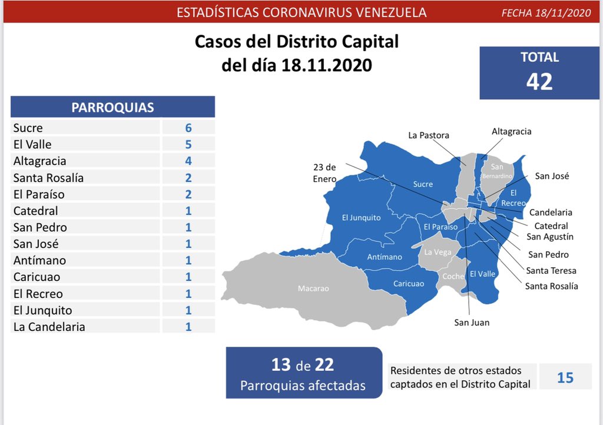Click the 'El Valle' label inside the map
Viewport: 603px width, 425px height.
pyautogui.click(x=483, y=274)
